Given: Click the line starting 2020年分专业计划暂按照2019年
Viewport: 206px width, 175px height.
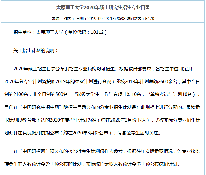Looking at the screenshot, I should click(102, 82).
